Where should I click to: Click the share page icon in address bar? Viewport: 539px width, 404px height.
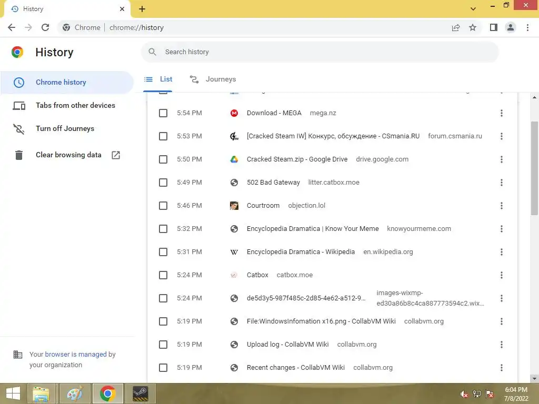tap(456, 27)
